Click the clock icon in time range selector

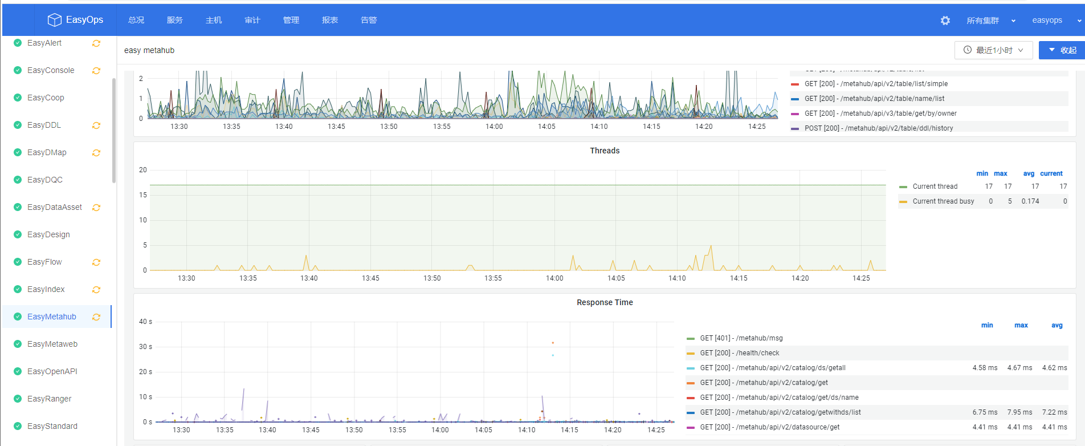(968, 50)
